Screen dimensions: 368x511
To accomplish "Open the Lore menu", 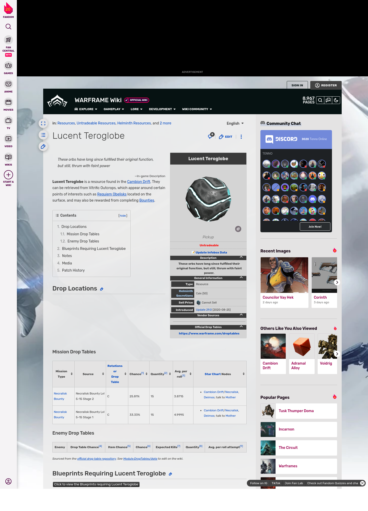I will click(136, 109).
